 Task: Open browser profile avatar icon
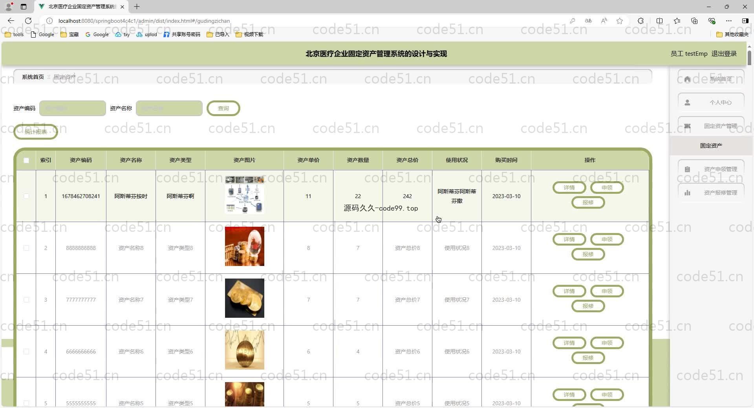click(x=9, y=7)
